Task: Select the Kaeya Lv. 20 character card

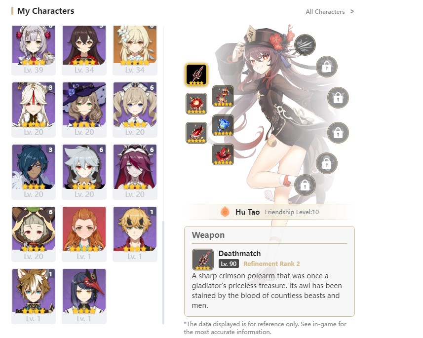Action: (x=34, y=172)
